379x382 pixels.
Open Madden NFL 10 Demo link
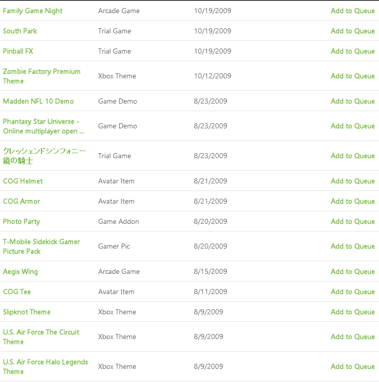pos(38,102)
